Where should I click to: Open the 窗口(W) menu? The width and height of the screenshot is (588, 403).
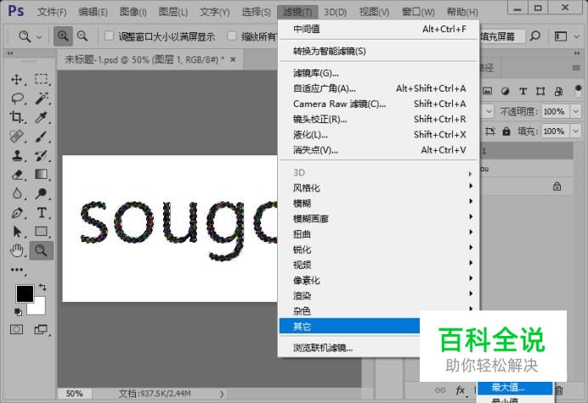coord(418,12)
